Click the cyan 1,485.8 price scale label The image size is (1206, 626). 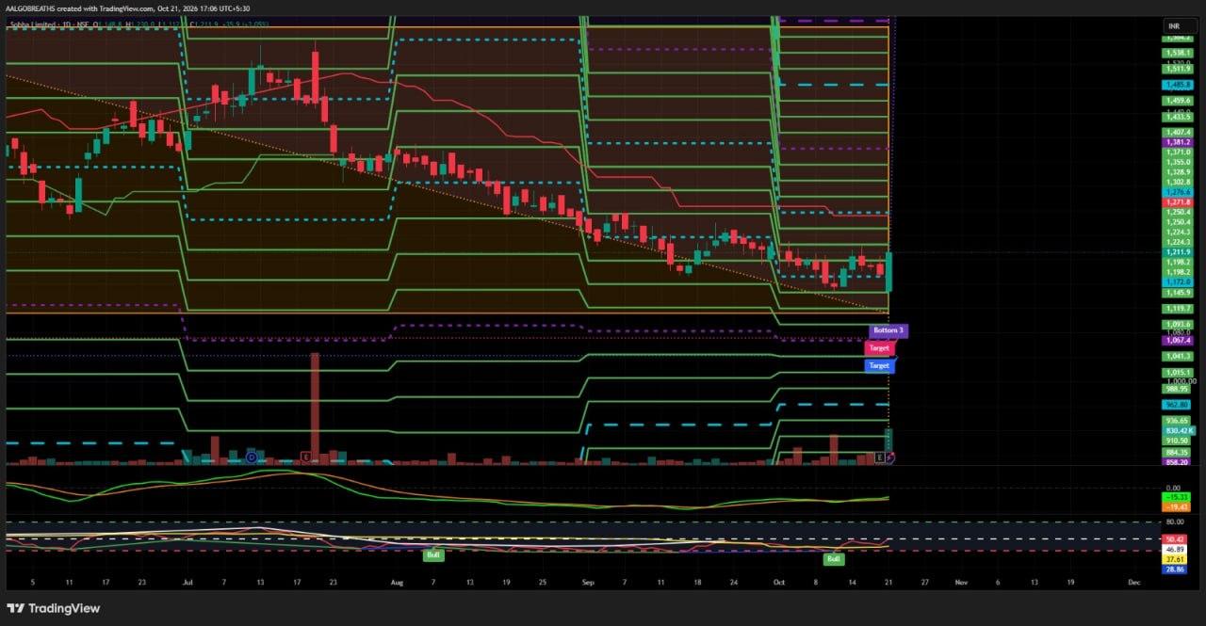[x=1178, y=84]
